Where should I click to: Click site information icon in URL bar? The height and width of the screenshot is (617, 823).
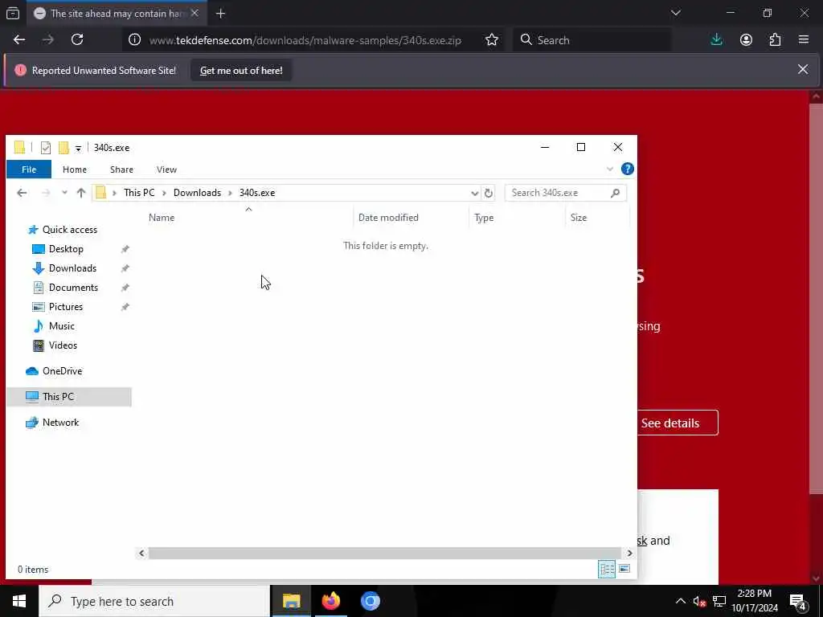click(134, 40)
